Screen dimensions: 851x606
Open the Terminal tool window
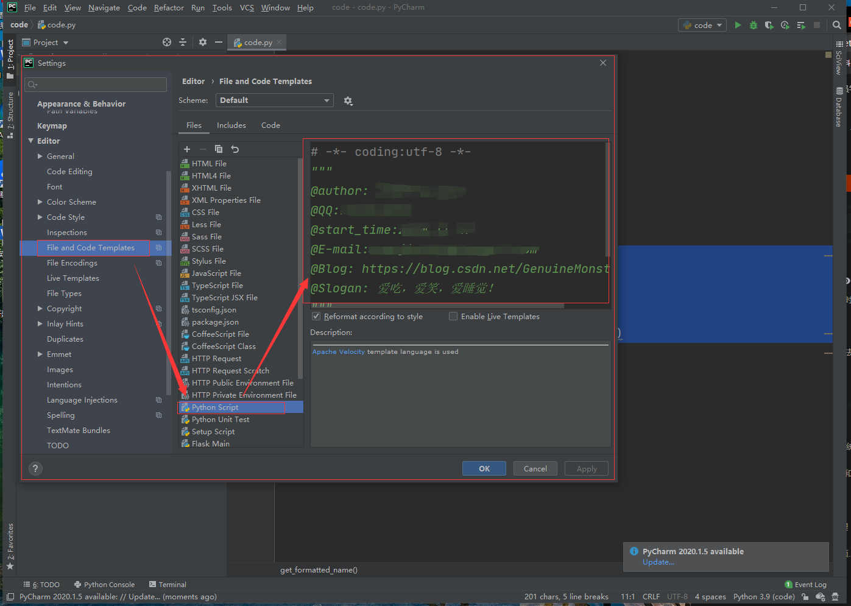tap(168, 585)
